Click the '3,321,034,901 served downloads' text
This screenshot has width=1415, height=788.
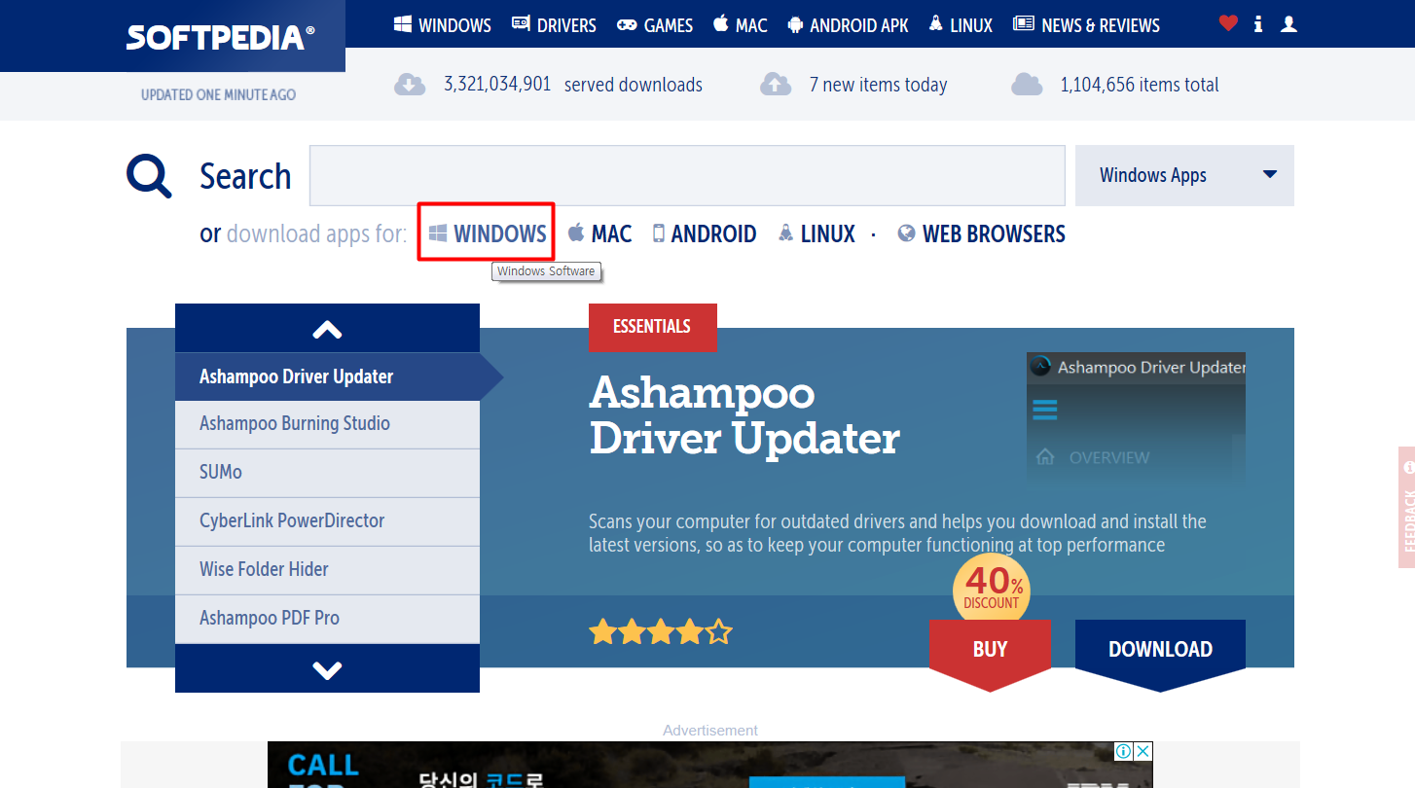click(572, 85)
